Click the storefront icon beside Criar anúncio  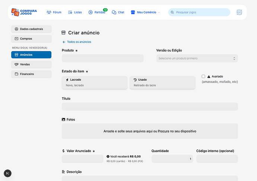point(63,32)
